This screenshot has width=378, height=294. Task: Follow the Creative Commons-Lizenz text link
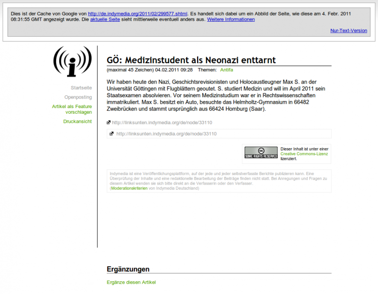pos(304,154)
